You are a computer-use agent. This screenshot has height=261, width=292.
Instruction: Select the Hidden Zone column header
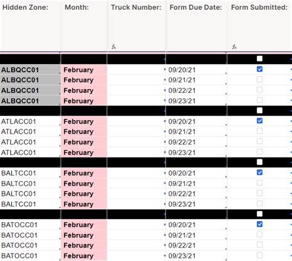tap(30, 26)
